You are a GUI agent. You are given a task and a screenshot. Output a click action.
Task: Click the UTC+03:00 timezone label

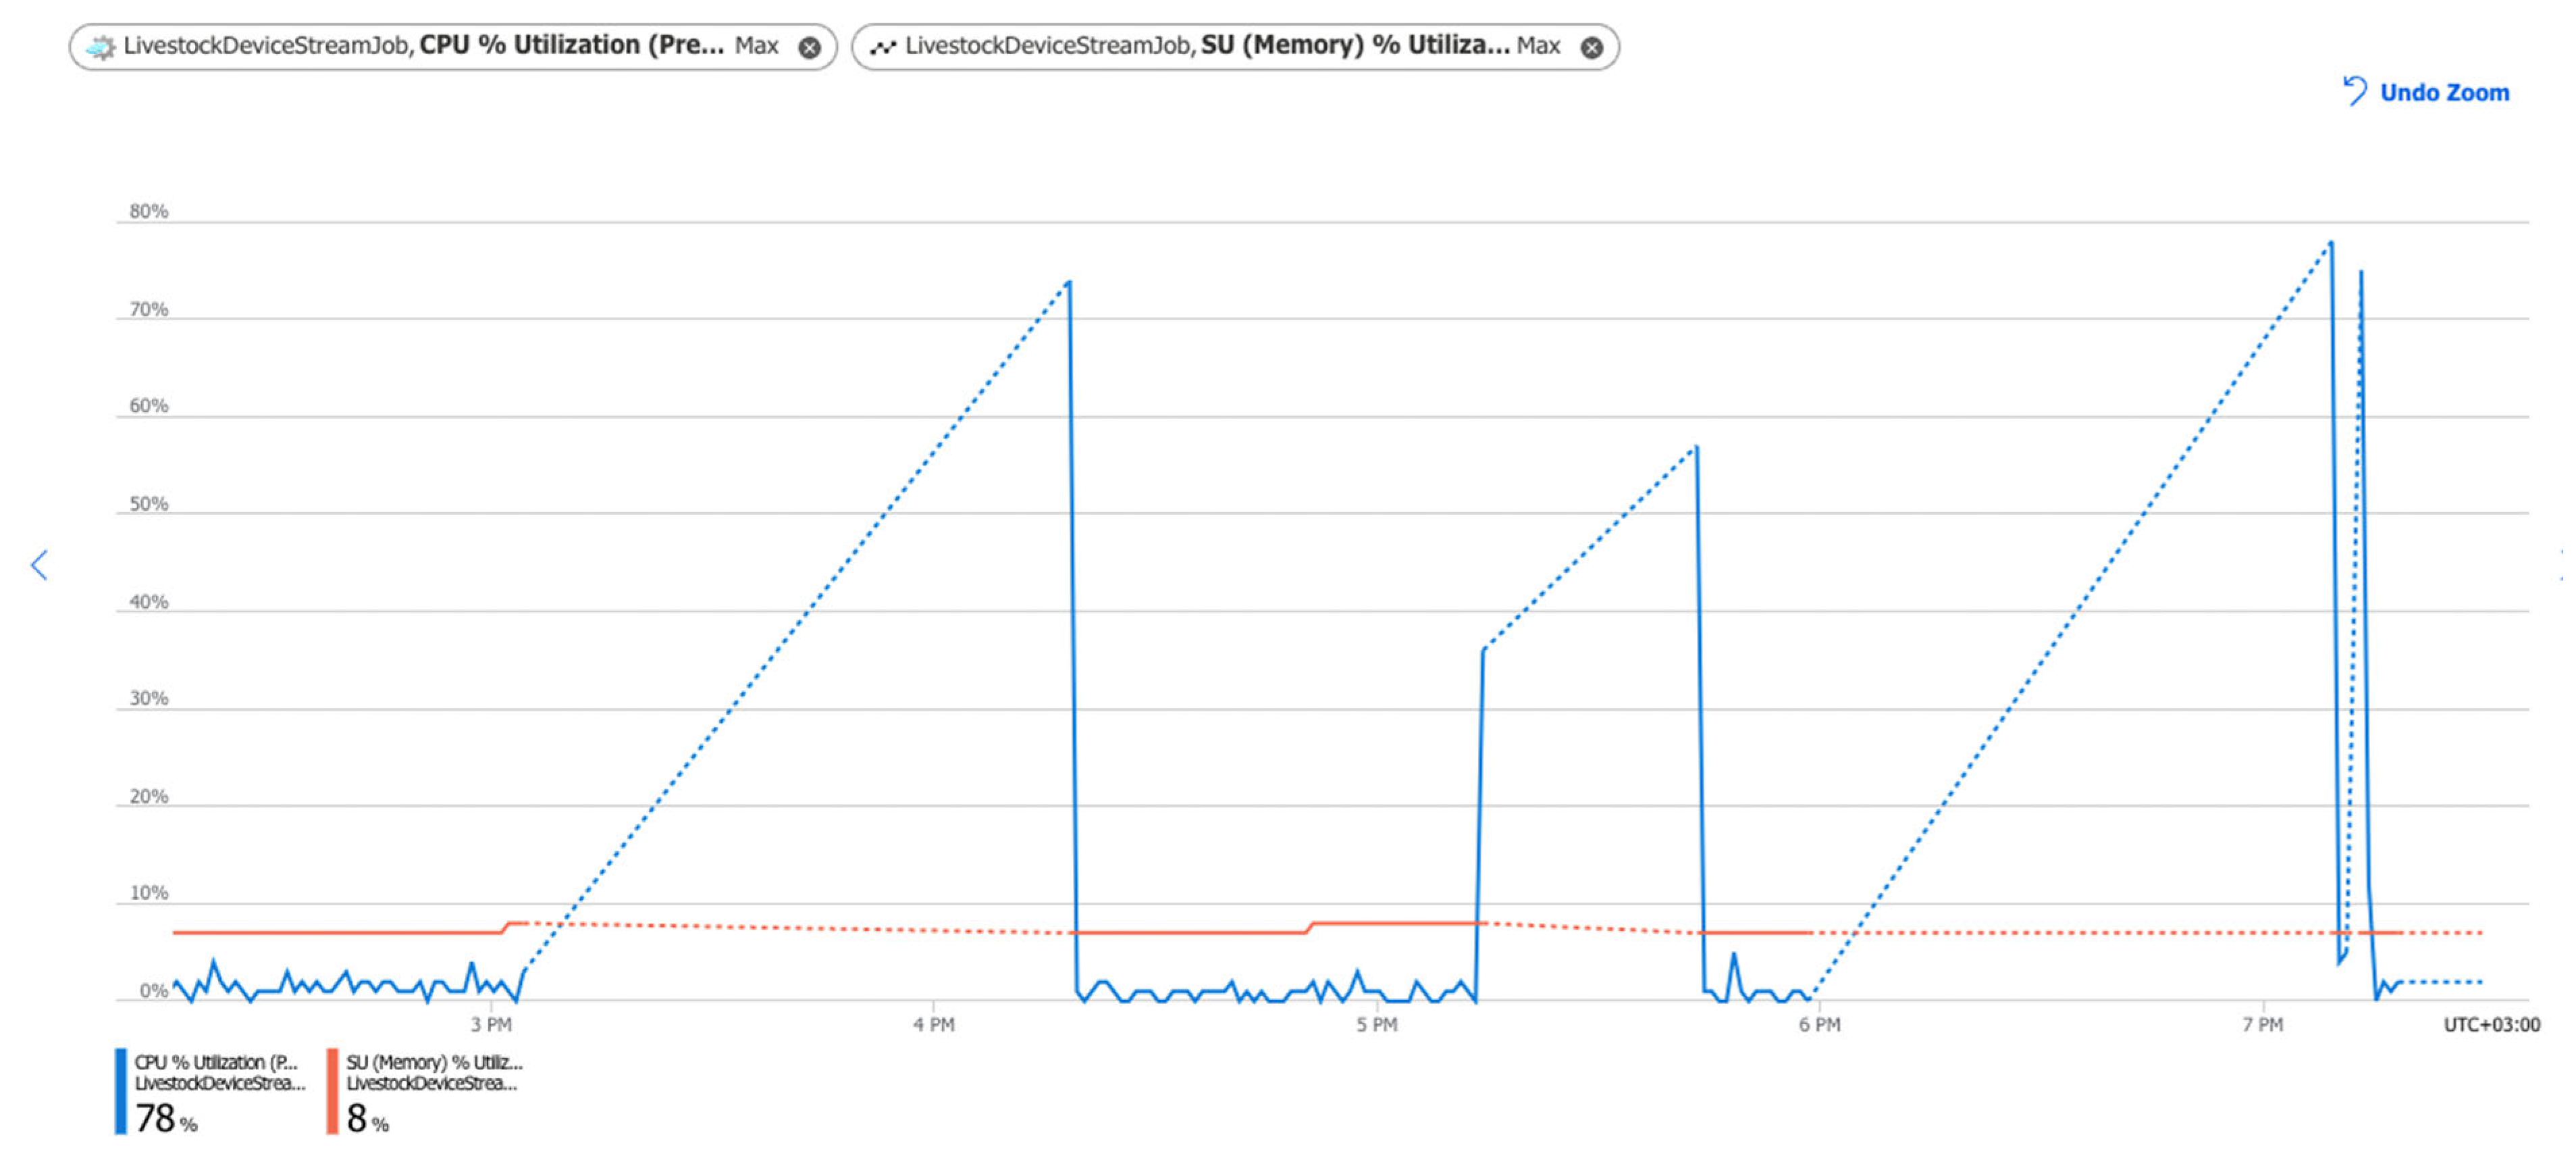coord(2491,1025)
